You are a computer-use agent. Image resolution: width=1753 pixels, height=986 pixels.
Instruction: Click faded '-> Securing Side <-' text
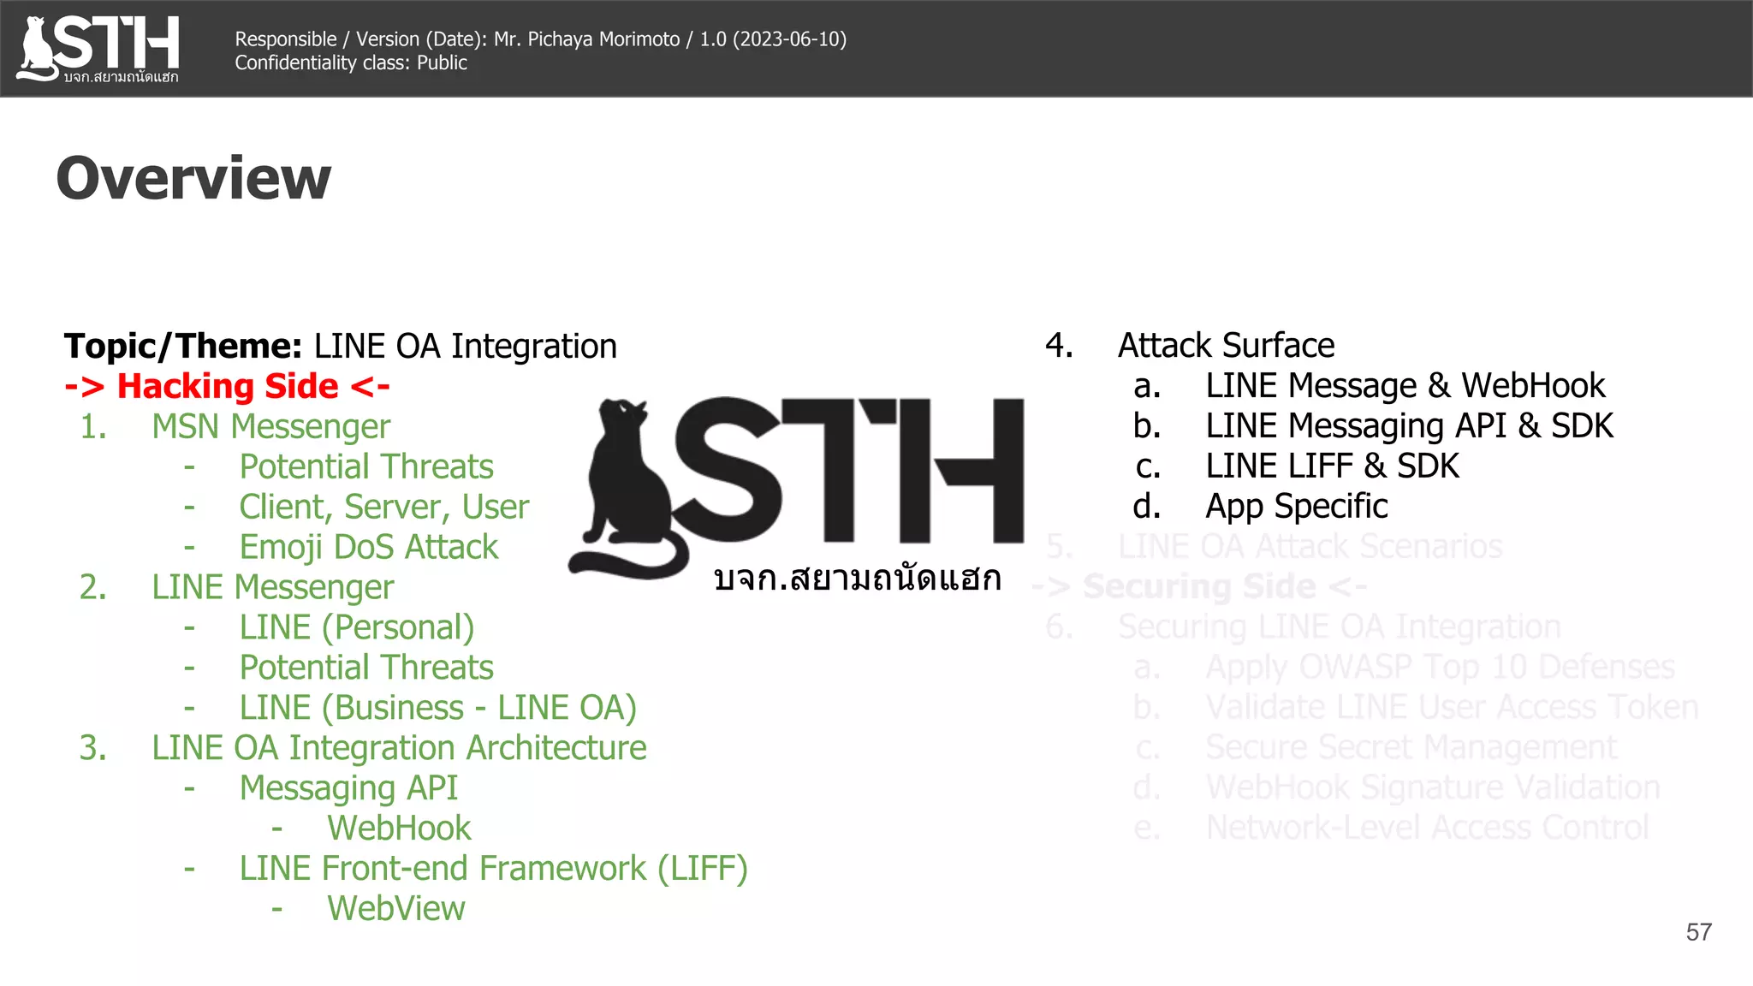[x=1200, y=587]
